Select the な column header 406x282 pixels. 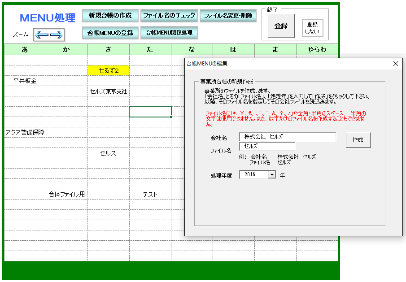point(192,49)
